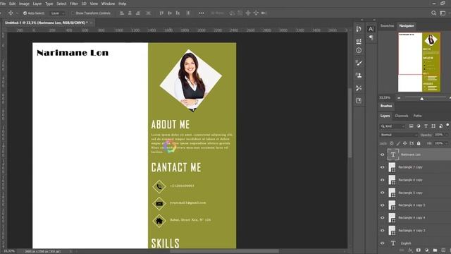
Task: Open the Info panel icon
Action: (x=359, y=50)
